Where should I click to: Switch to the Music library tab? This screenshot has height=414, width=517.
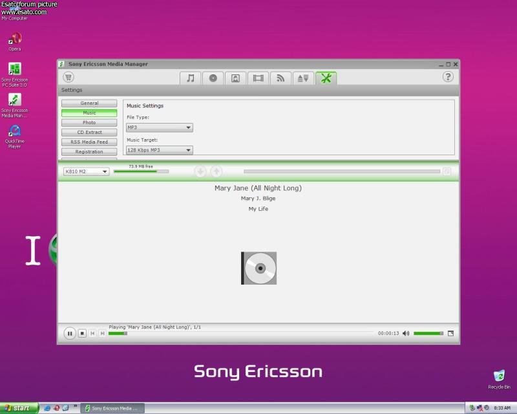[x=190, y=78]
